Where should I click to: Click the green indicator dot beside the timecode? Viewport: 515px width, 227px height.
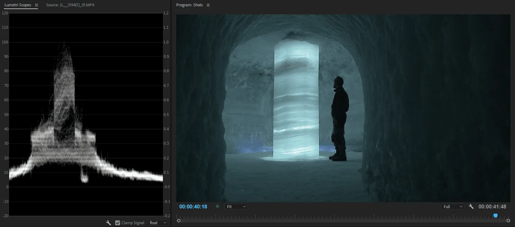(218, 207)
